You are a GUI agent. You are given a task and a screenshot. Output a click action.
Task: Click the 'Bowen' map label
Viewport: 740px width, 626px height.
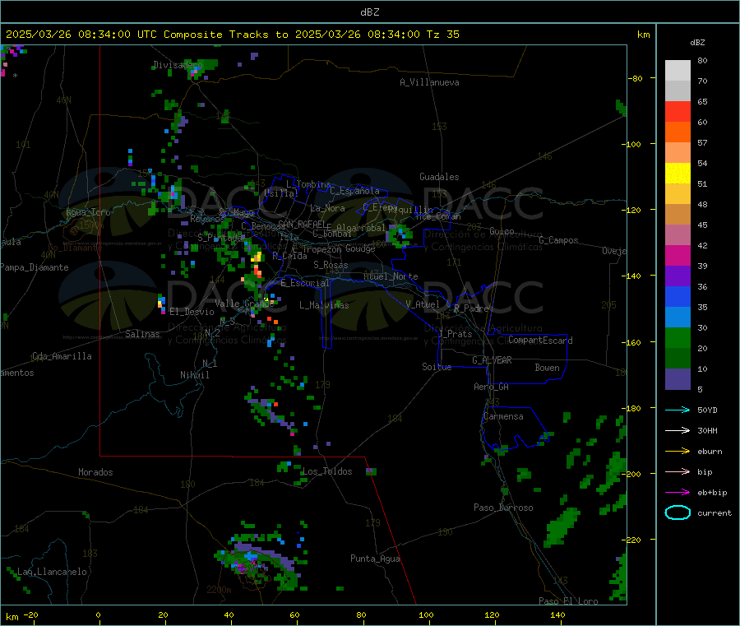click(x=547, y=368)
